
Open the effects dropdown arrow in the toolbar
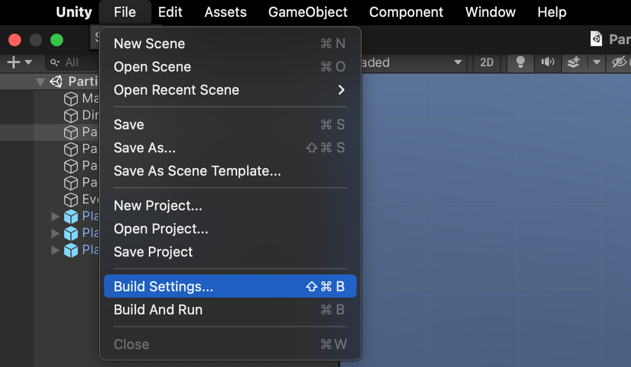(x=596, y=63)
